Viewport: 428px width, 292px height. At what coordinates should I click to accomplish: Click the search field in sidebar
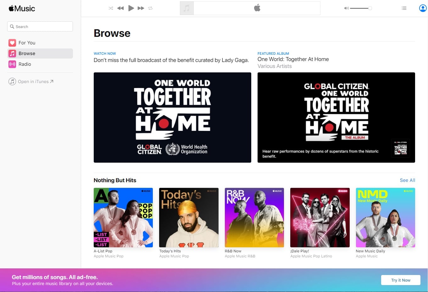[x=40, y=26]
